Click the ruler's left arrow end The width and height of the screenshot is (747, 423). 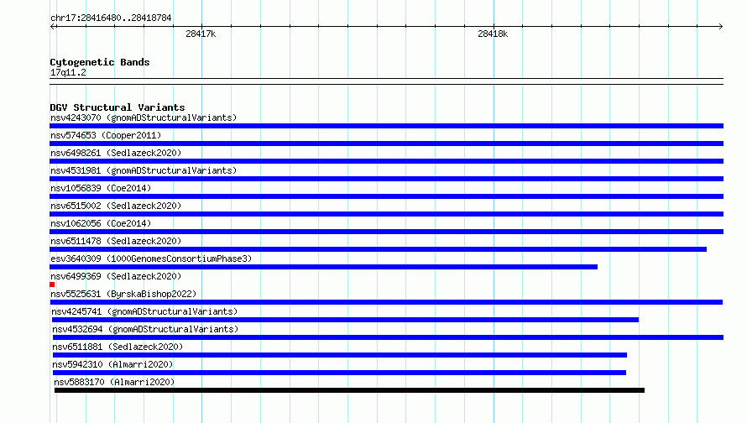pyautogui.click(x=52, y=26)
